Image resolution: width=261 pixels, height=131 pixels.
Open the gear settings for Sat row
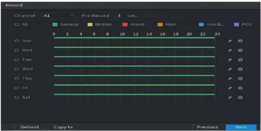click(240, 97)
